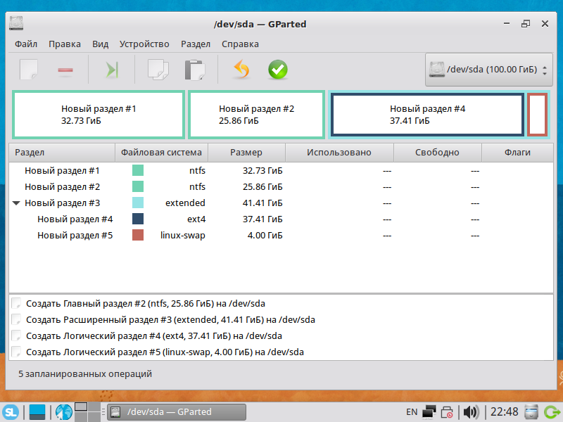The image size is (563, 422).
Task: Click green ntfs color swatch for раздел #1
Action: tap(138, 170)
